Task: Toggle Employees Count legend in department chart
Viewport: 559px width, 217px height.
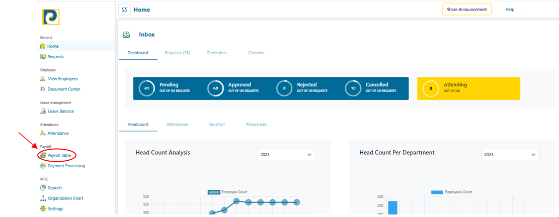Action: [x=437, y=192]
